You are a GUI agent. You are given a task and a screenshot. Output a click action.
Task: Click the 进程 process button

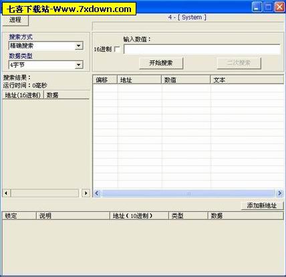pyautogui.click(x=15, y=20)
